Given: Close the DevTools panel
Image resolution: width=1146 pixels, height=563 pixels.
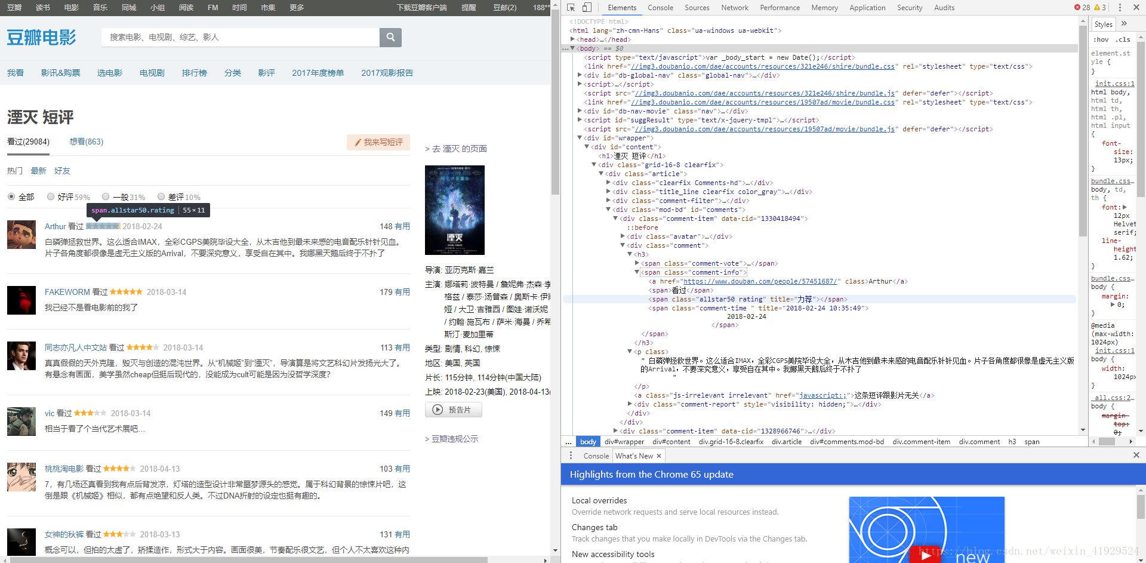Looking at the screenshot, I should (1136, 7).
